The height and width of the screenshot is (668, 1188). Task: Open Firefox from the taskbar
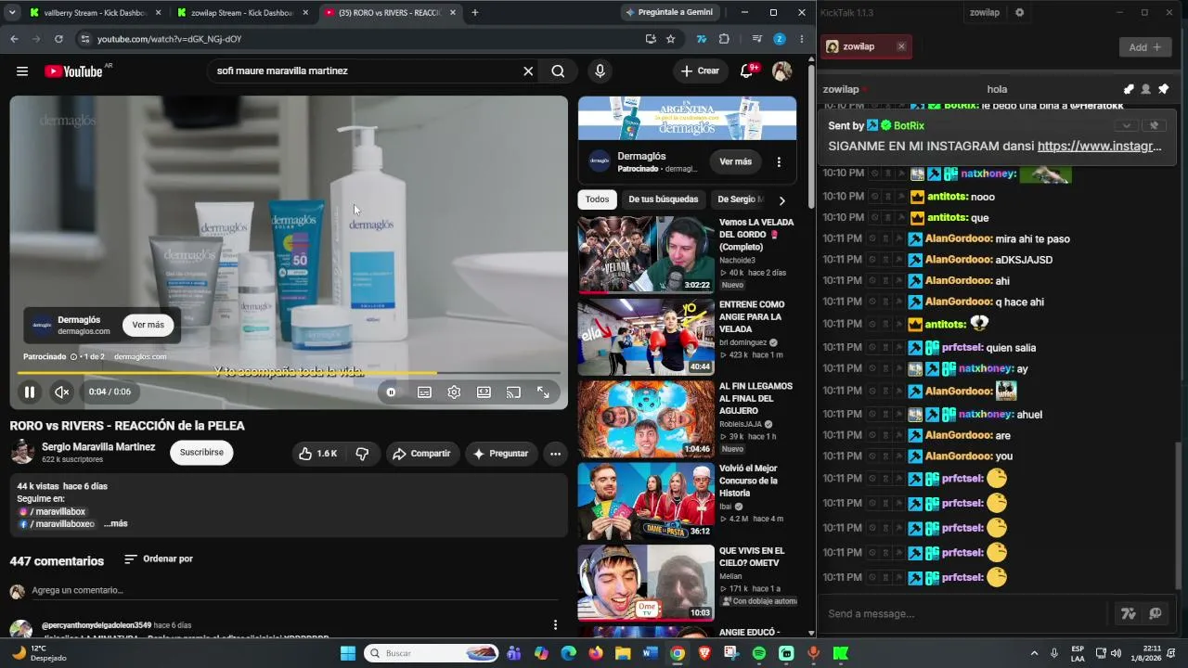click(596, 653)
